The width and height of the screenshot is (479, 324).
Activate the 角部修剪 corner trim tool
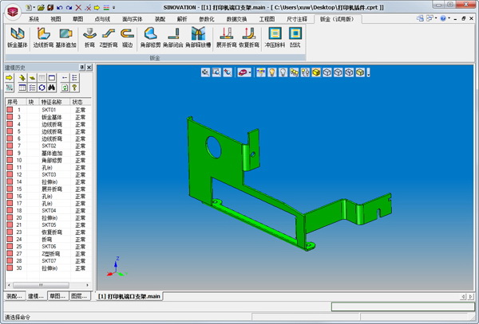tap(151, 37)
